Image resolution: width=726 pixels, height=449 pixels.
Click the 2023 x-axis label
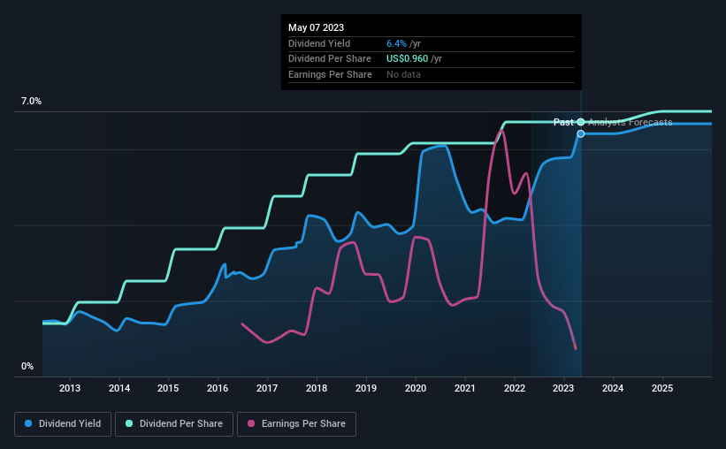click(x=563, y=388)
